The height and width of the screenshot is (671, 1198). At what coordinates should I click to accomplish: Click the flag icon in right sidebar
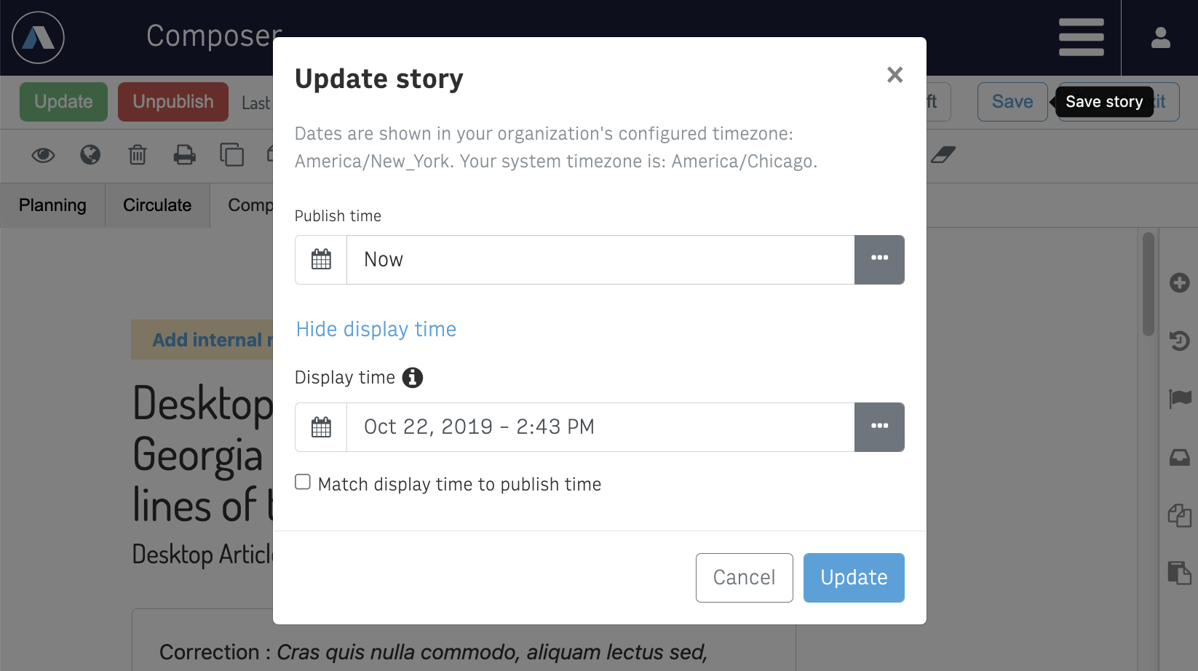(1179, 398)
